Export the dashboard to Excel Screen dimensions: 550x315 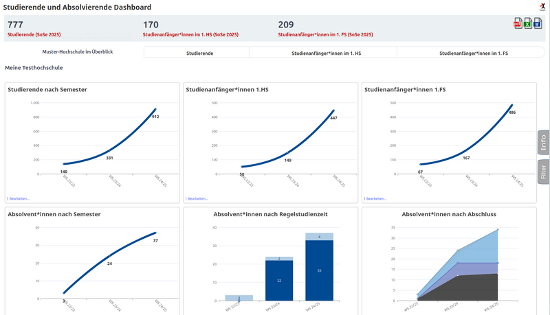click(x=527, y=25)
